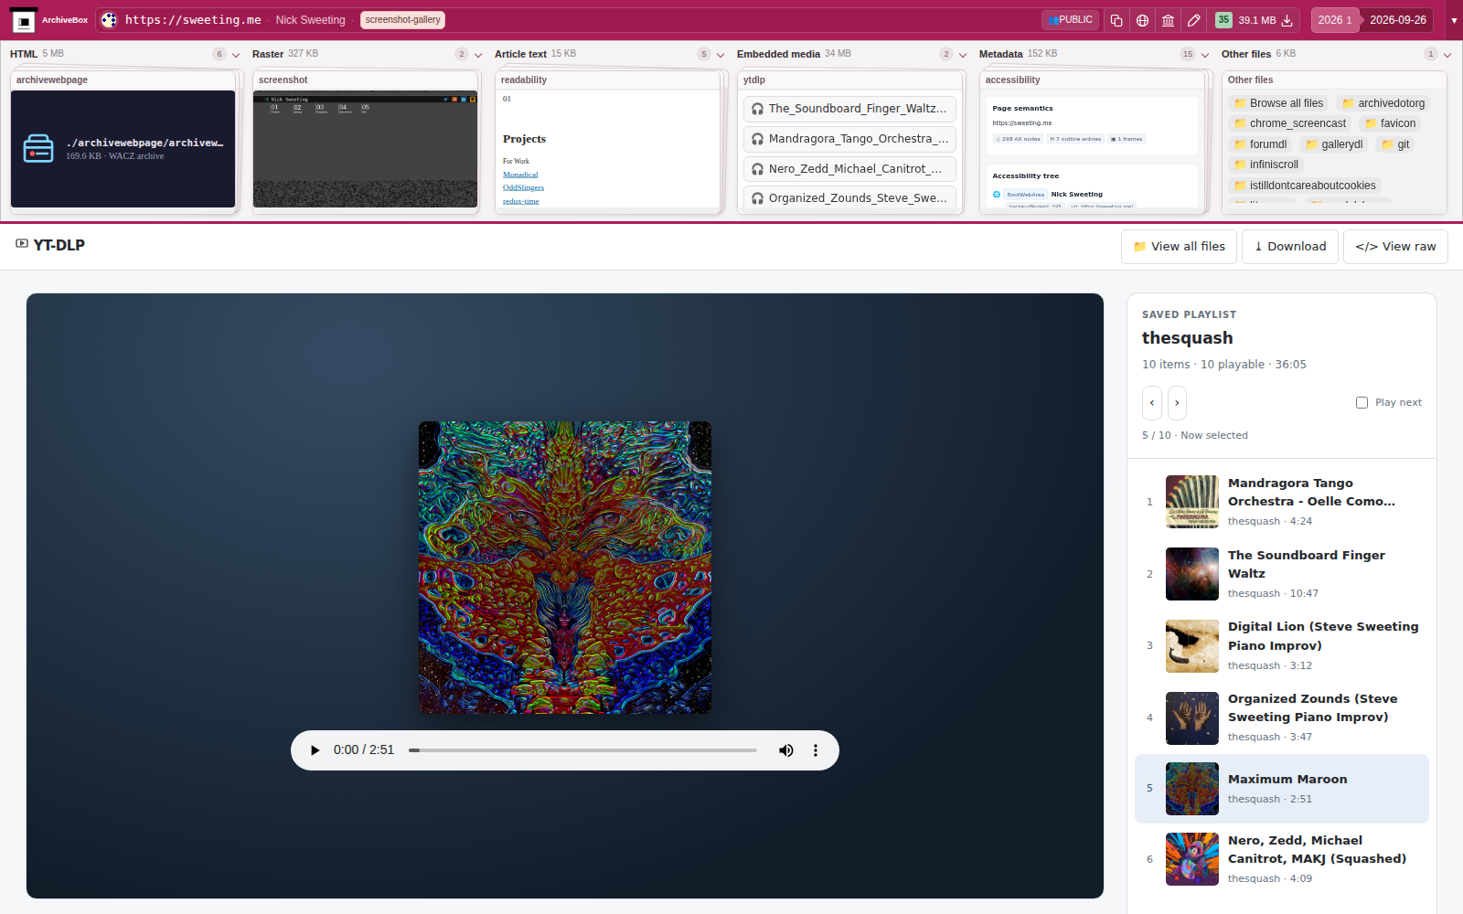The height and width of the screenshot is (914, 1463).
Task: Select the 2026-09-26 snapshot date
Action: (x=1398, y=20)
